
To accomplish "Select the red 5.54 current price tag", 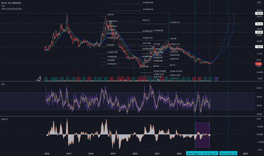I will [x=259, y=64].
